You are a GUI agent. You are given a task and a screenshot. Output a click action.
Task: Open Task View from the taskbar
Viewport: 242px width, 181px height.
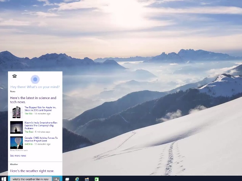[x=67, y=179]
